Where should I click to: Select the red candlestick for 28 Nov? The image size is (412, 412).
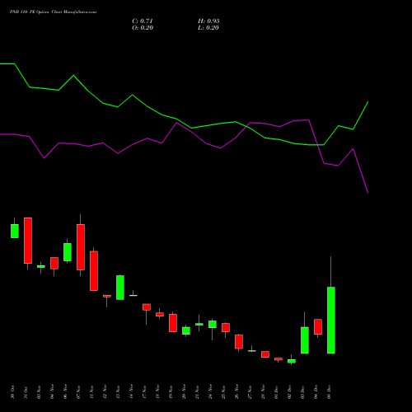tap(265, 354)
